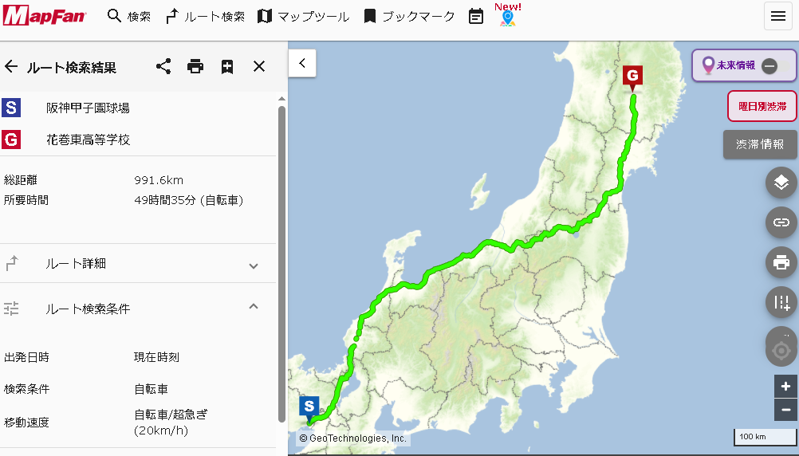Toggle 曜日別渋滞 congestion view

762,106
